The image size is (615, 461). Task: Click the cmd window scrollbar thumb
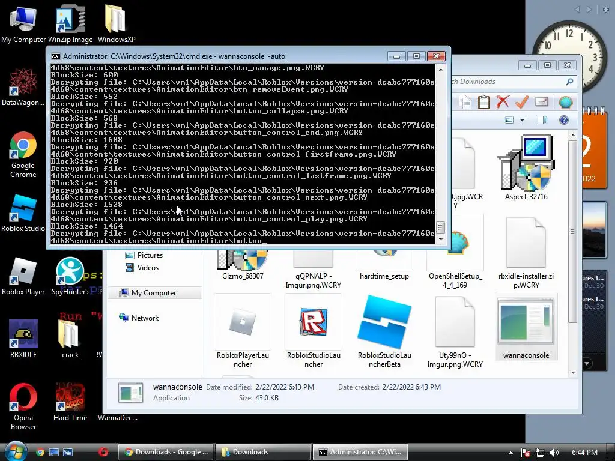click(440, 227)
